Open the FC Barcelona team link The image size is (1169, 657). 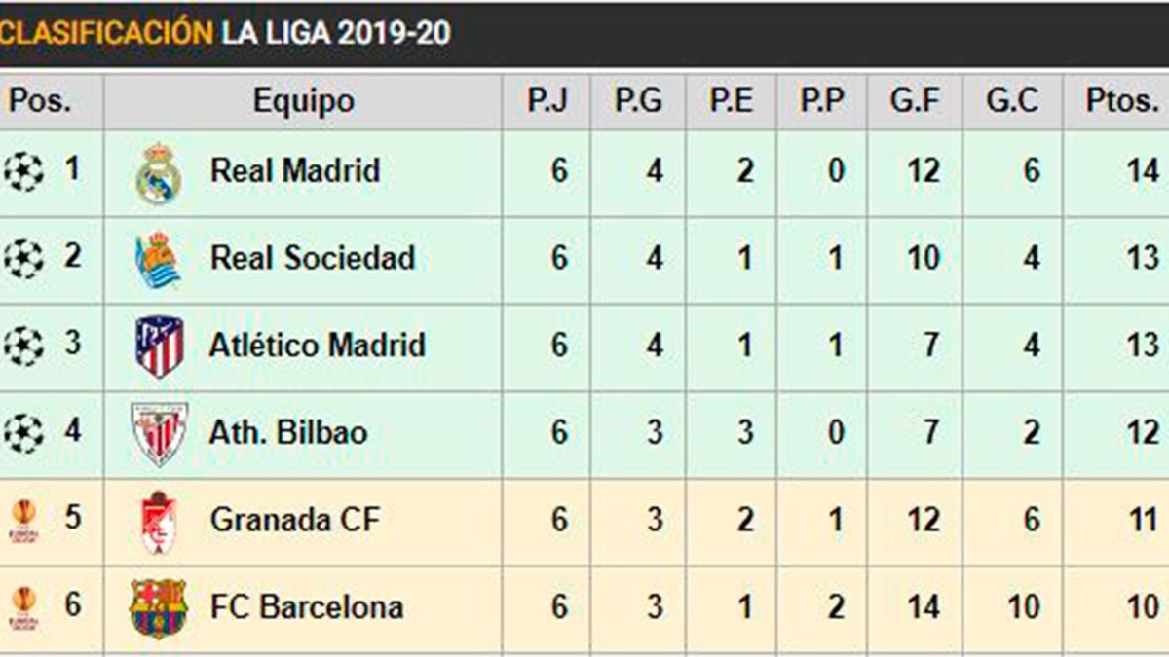click(x=306, y=607)
